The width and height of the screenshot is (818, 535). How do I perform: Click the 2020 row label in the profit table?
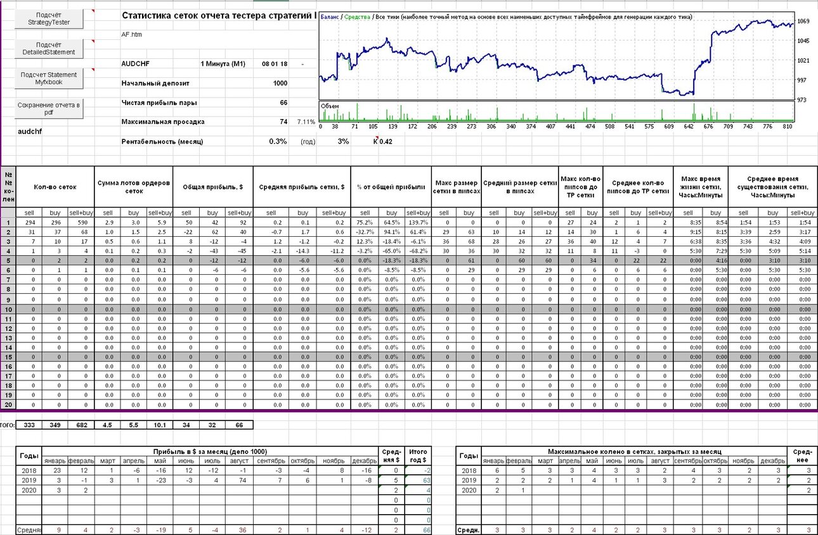[x=29, y=490]
